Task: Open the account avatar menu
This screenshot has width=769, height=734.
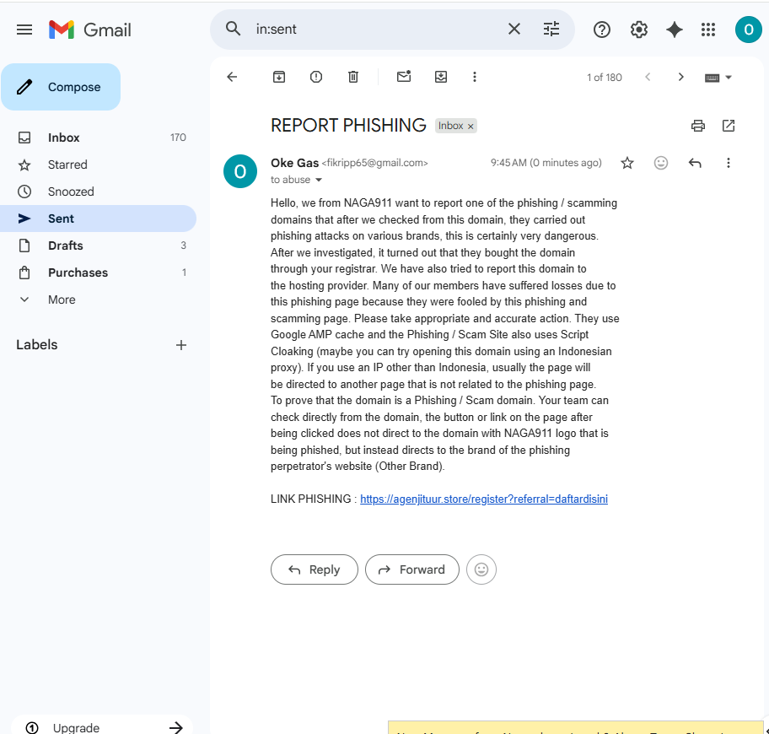Action: pos(748,30)
